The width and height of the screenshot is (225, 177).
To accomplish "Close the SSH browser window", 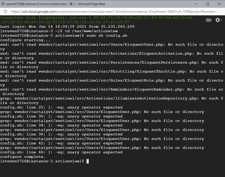I will (x=219, y=4).
